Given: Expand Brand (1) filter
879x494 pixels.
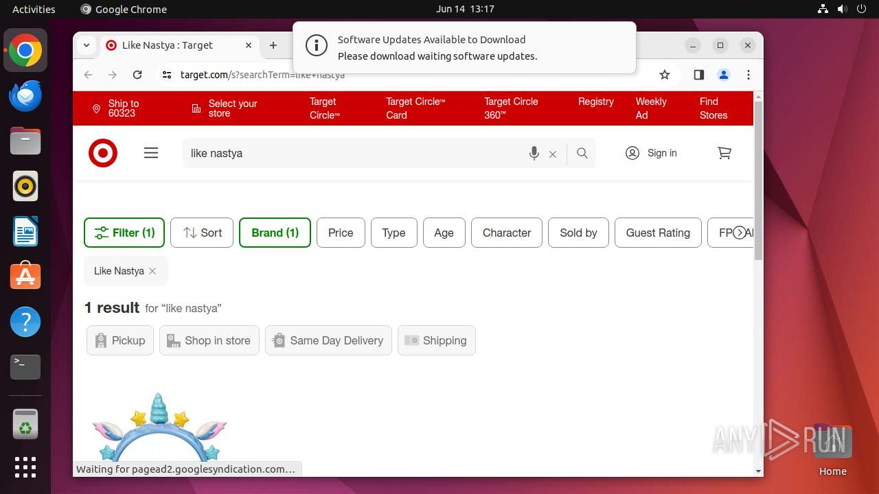Looking at the screenshot, I should (x=275, y=233).
